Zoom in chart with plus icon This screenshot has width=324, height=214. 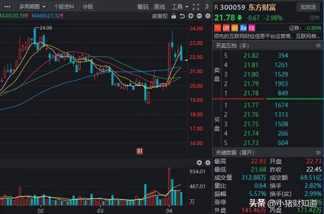coord(191,16)
